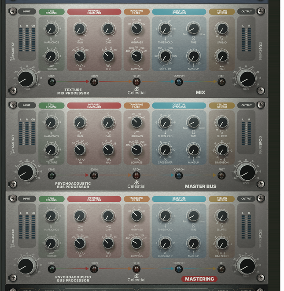Click the red MASTERING badge
This screenshot has height=291, width=284.
pyautogui.click(x=199, y=279)
